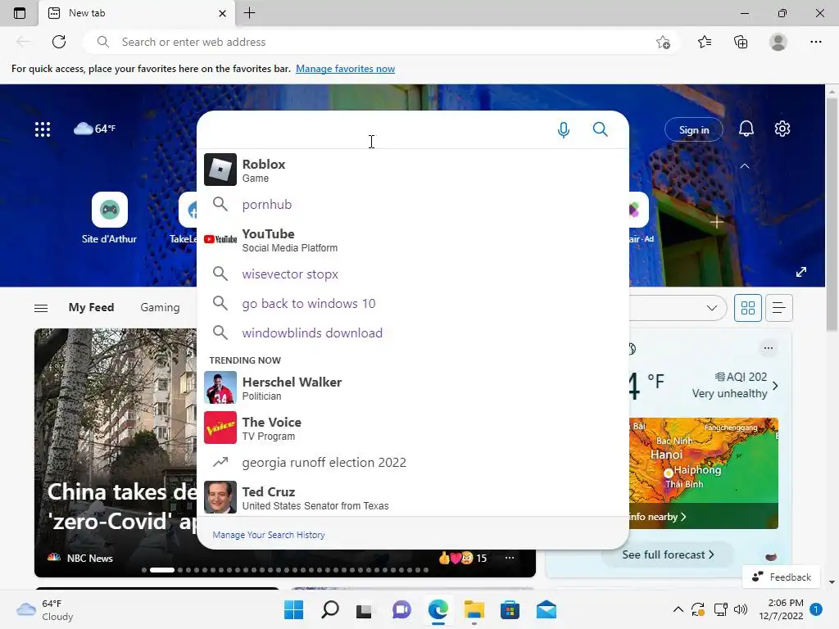Choose the YouTube Social Media Platform suggestion
This screenshot has height=629, width=839.
pyautogui.click(x=413, y=240)
